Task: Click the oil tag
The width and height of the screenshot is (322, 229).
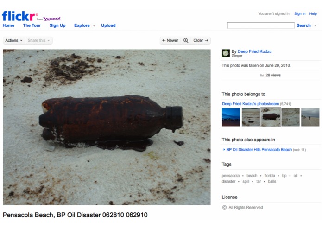Action: pos(296,176)
